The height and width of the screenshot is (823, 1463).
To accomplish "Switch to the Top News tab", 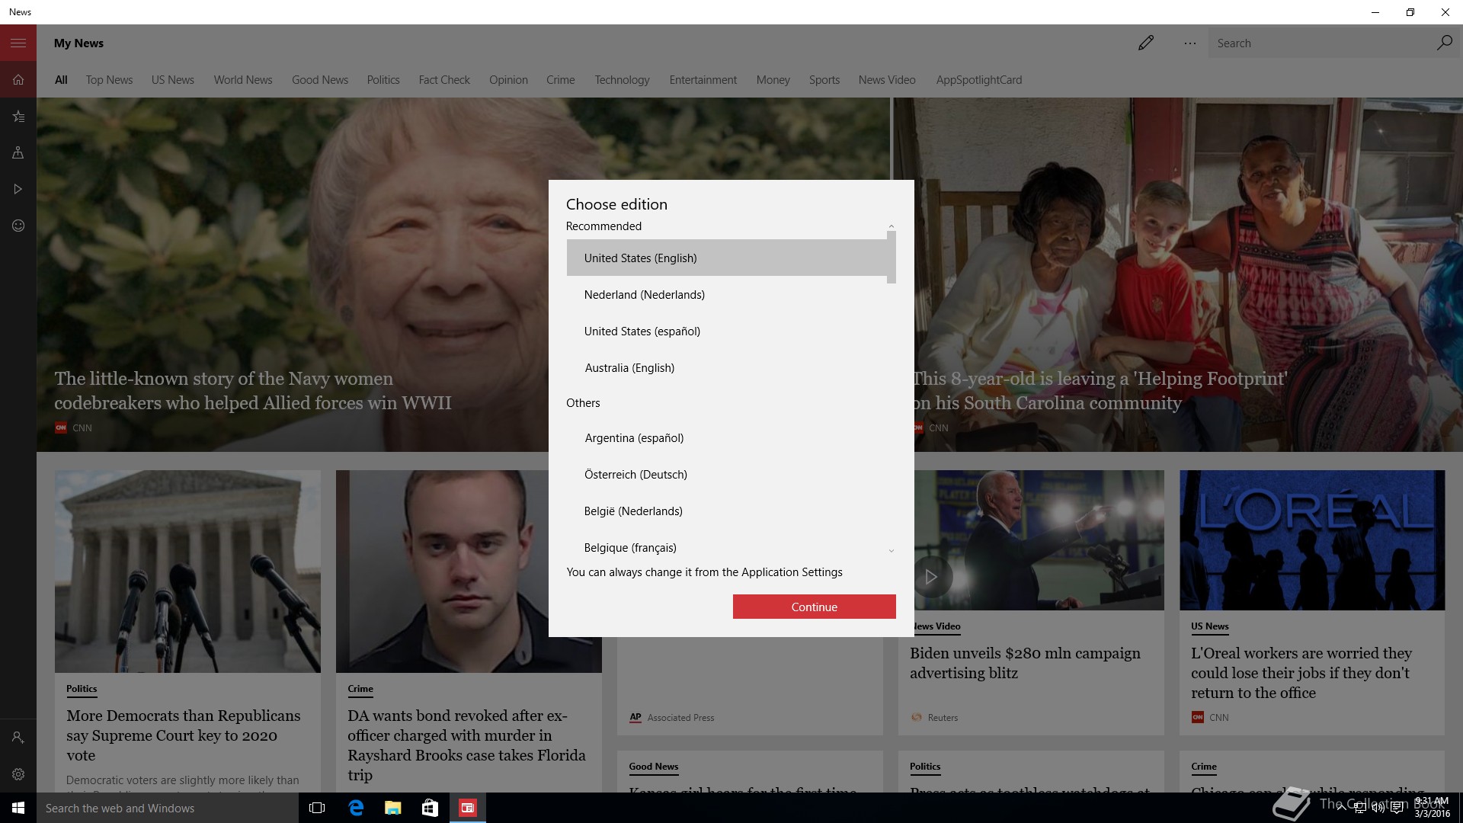I will point(109,80).
